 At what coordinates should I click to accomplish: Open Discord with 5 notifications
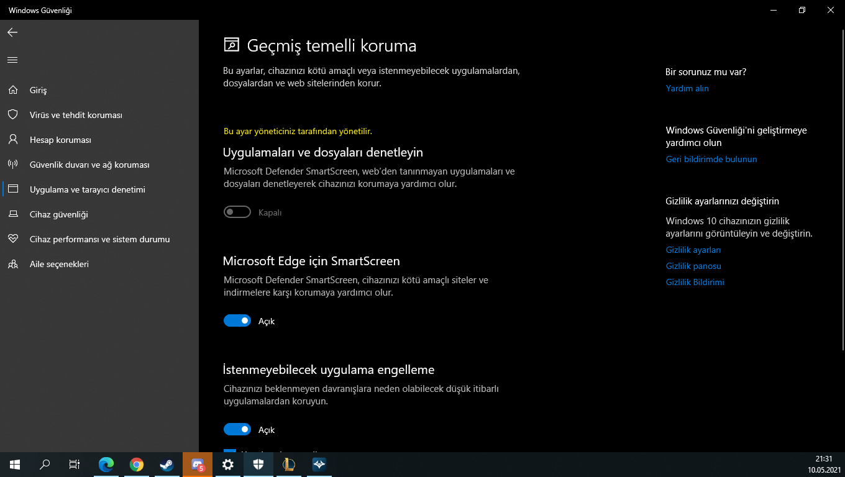pos(198,465)
